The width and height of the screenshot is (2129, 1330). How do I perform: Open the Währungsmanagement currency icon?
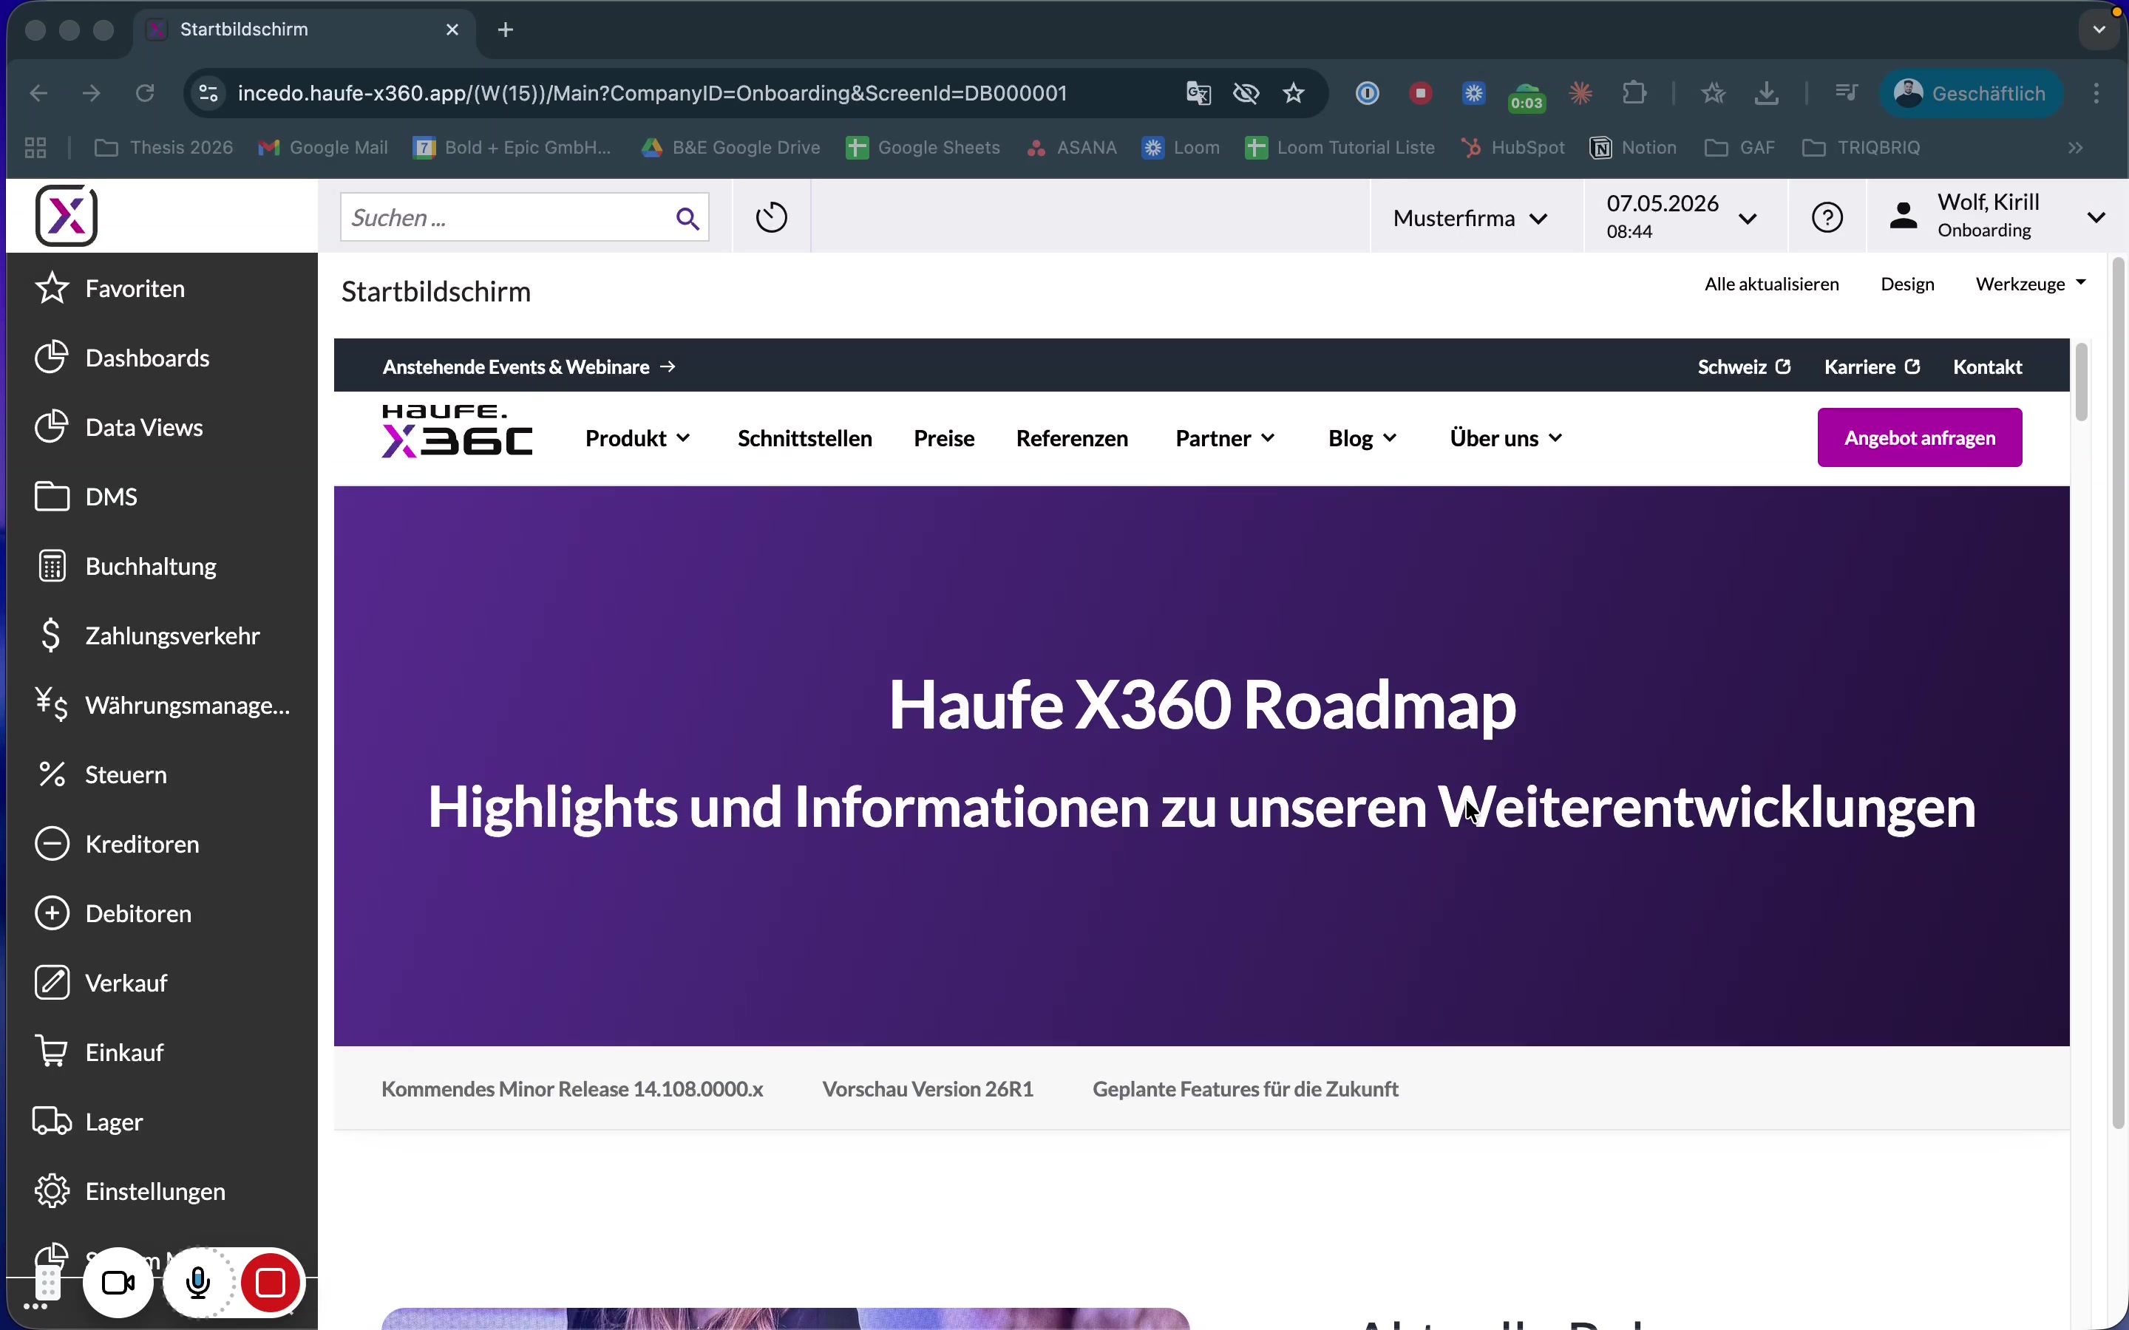[52, 705]
